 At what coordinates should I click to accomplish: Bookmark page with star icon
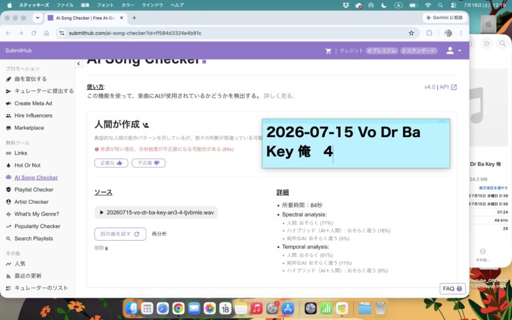412,33
